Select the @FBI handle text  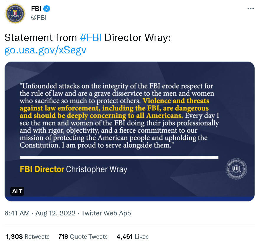point(39,17)
